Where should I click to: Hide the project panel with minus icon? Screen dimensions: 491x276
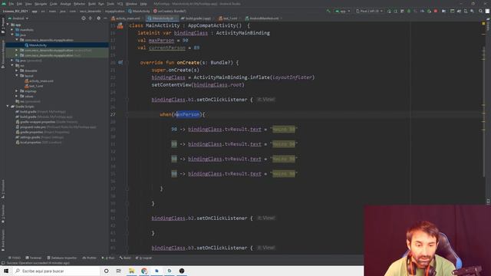(105, 18)
